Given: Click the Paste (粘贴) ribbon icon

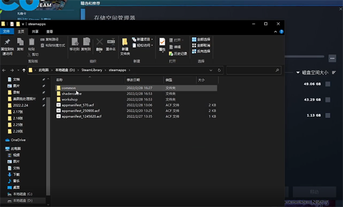Looking at the screenshot, I should (x=31, y=42).
